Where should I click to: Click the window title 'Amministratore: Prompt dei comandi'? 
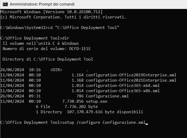click(42, 4)
